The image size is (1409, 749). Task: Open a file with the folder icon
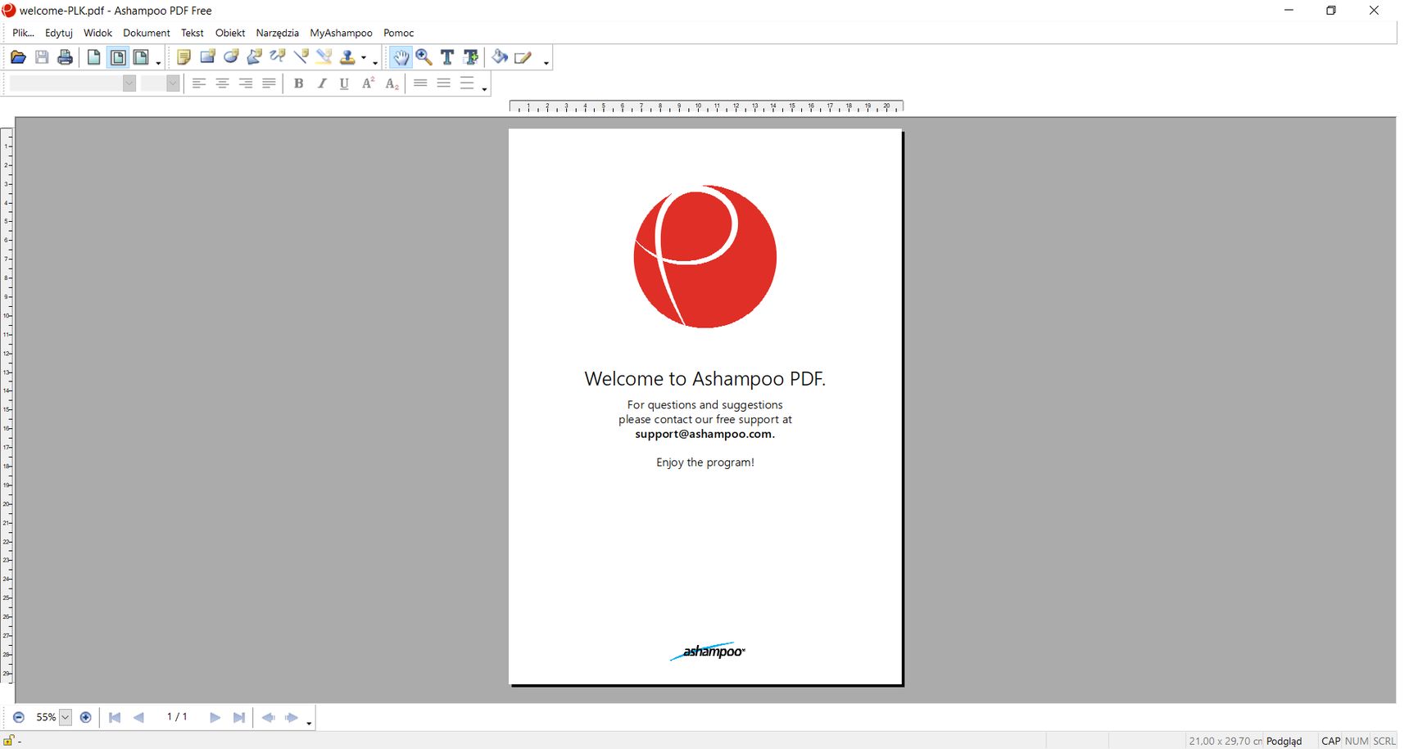click(18, 57)
